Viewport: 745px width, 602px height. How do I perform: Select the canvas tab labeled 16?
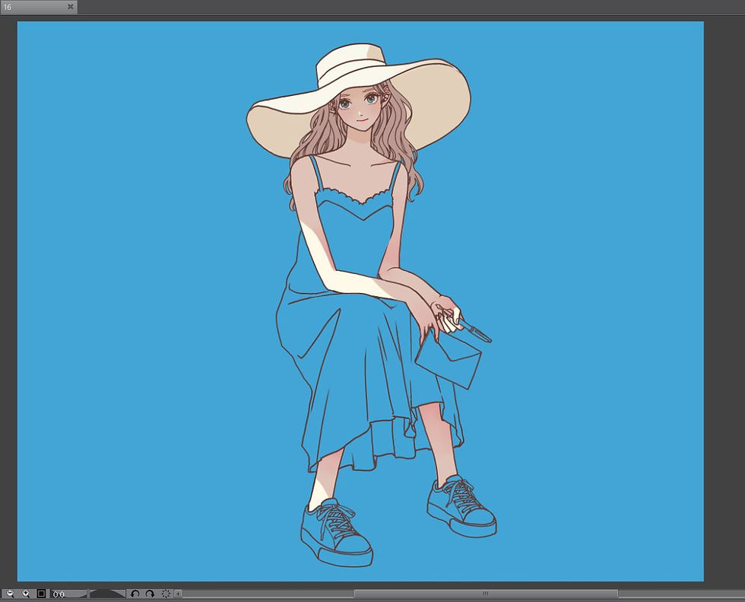point(38,7)
